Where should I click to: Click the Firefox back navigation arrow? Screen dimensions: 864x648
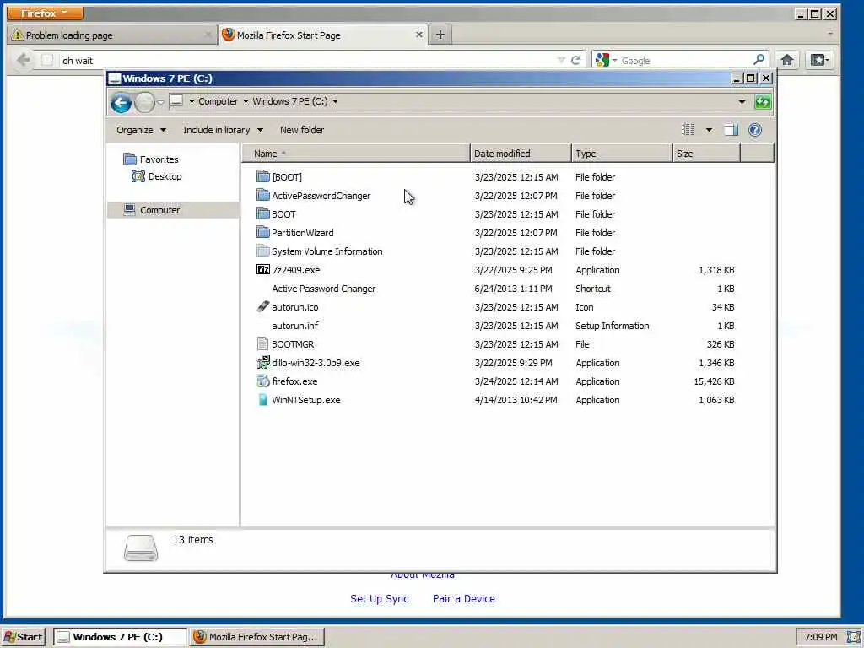point(24,60)
